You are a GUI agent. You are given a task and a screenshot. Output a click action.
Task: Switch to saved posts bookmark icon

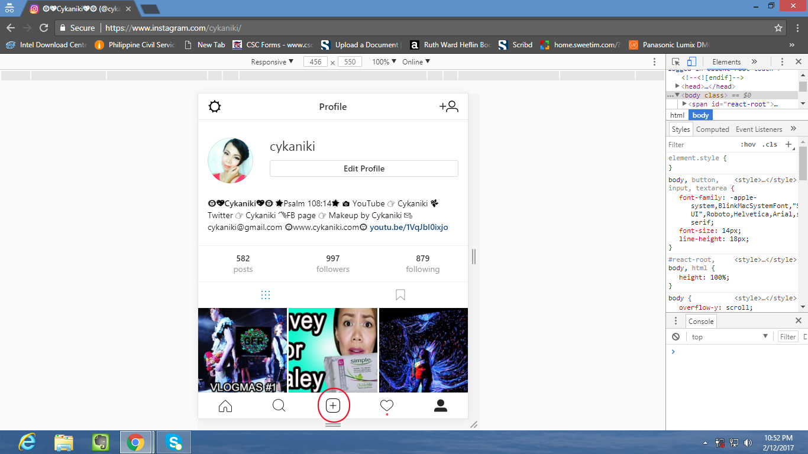point(400,294)
